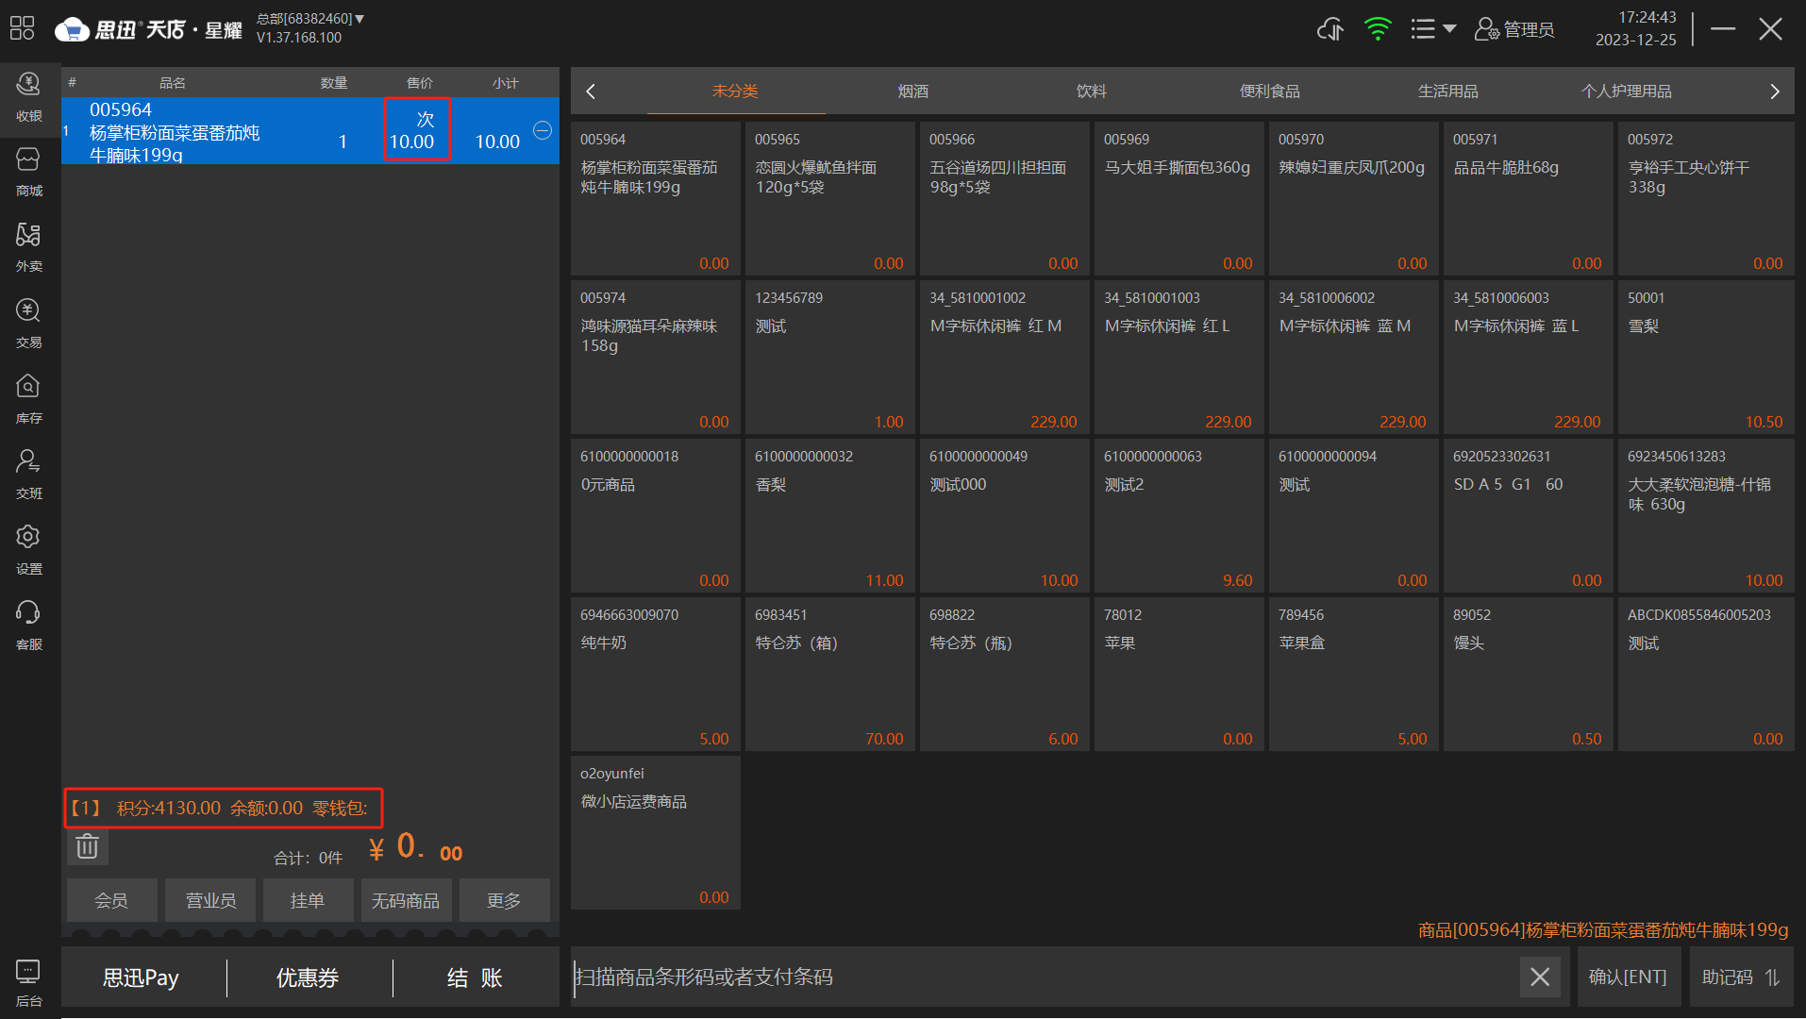Viewport: 1806px width, 1019px height.
Task: Click the member points info 积分:4130.00
Action: (169, 808)
